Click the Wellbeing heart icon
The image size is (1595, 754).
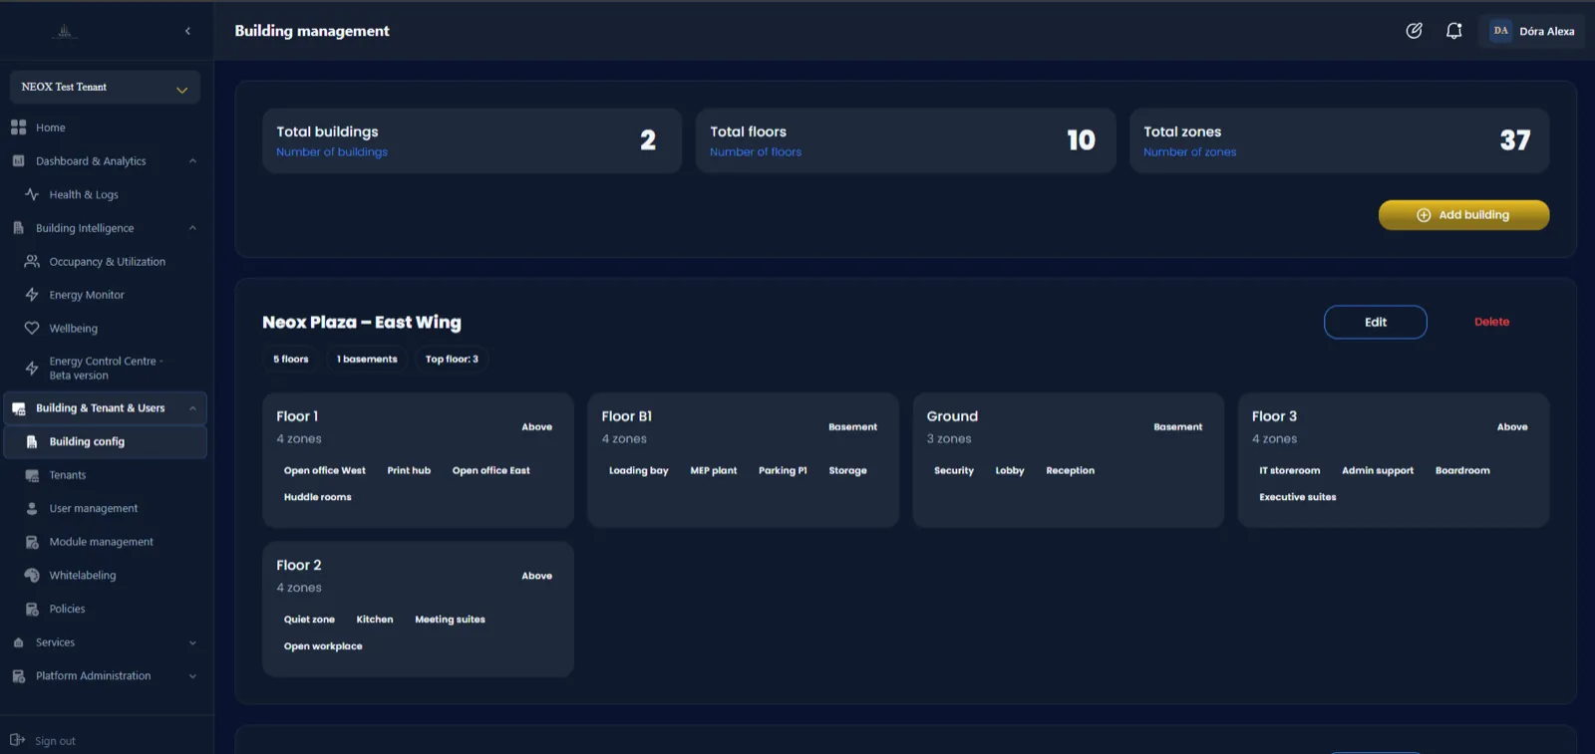pos(32,328)
